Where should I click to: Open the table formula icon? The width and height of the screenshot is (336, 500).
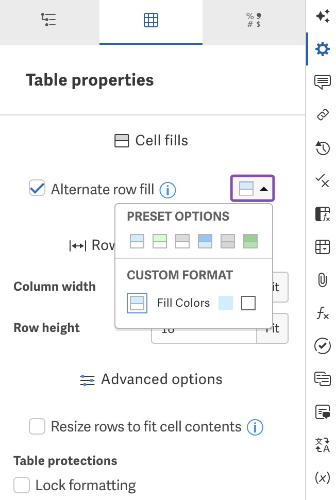[322, 214]
